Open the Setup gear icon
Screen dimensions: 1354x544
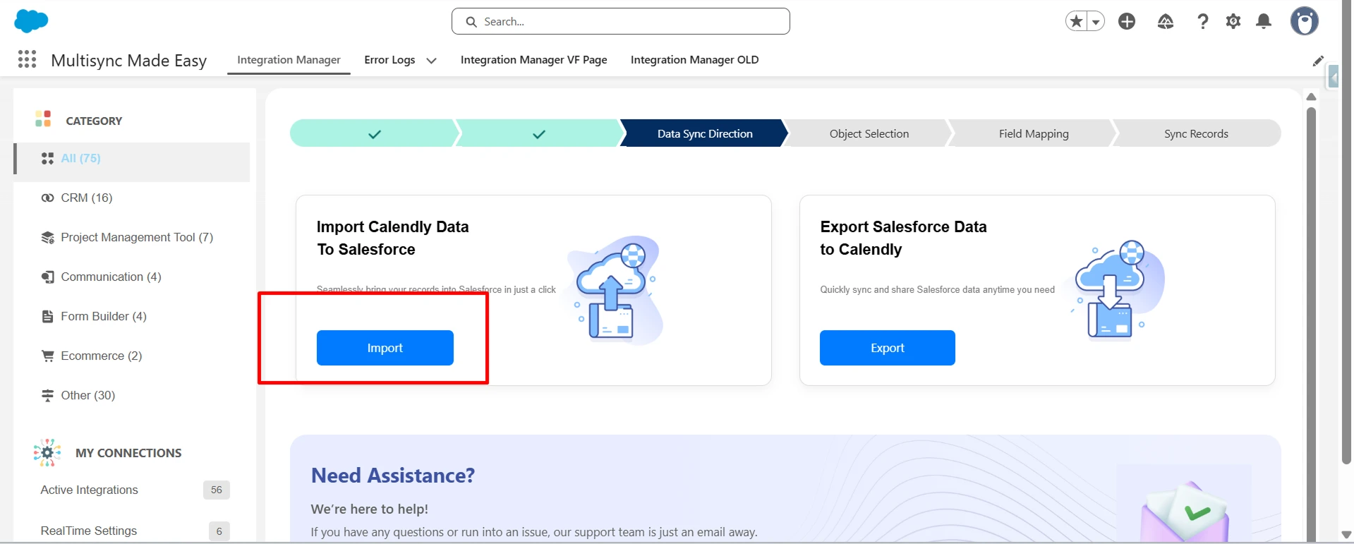1233,22
